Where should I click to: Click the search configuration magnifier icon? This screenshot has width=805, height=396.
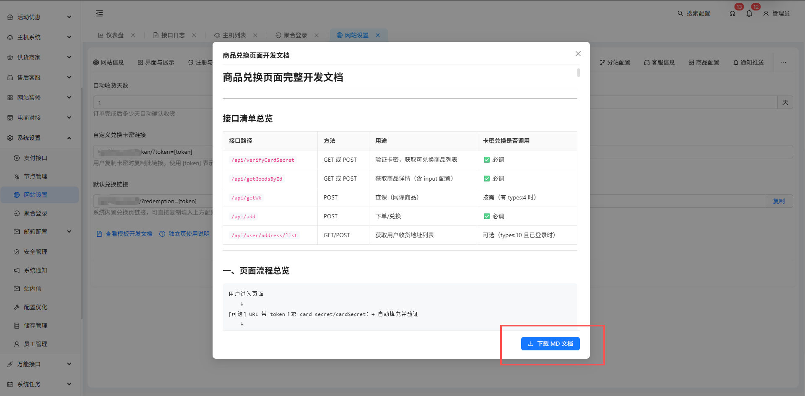pos(680,13)
